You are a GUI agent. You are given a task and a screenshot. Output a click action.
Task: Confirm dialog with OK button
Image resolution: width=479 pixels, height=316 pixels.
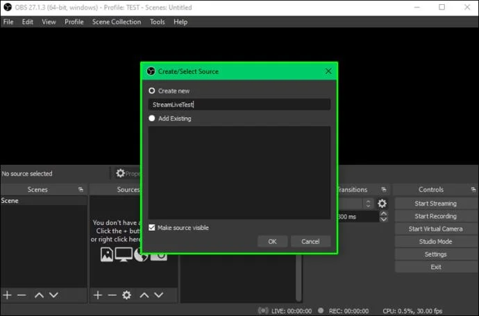click(272, 242)
